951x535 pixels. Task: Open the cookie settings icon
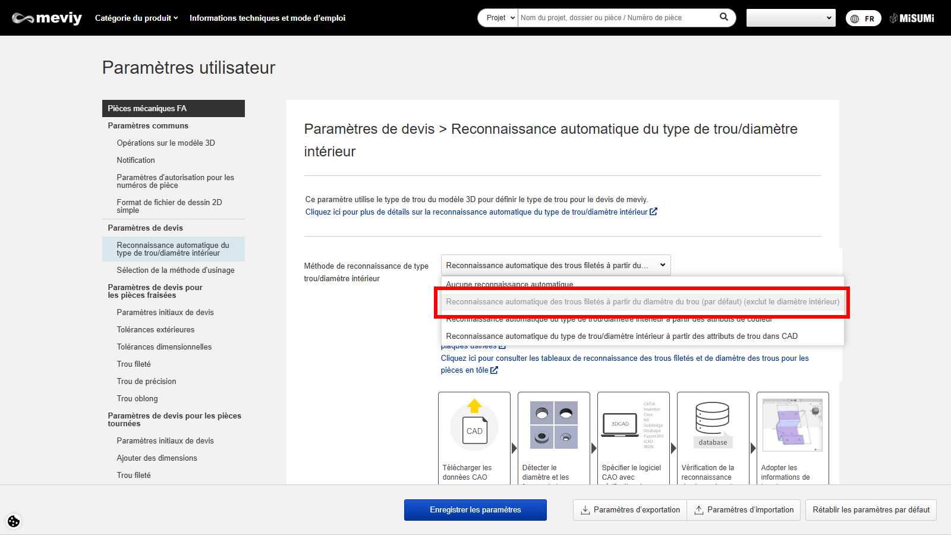[x=14, y=521]
